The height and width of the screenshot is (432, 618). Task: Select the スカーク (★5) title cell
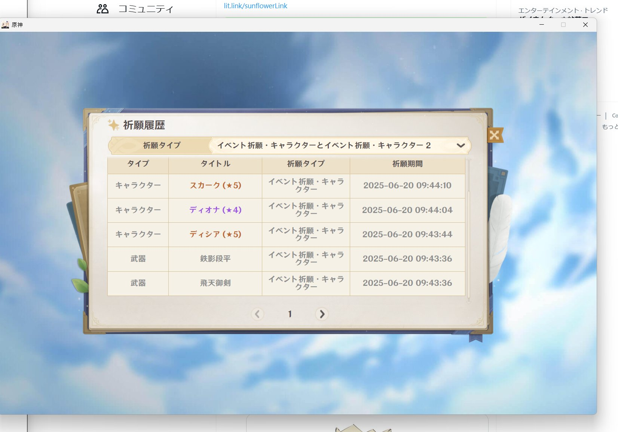(215, 186)
